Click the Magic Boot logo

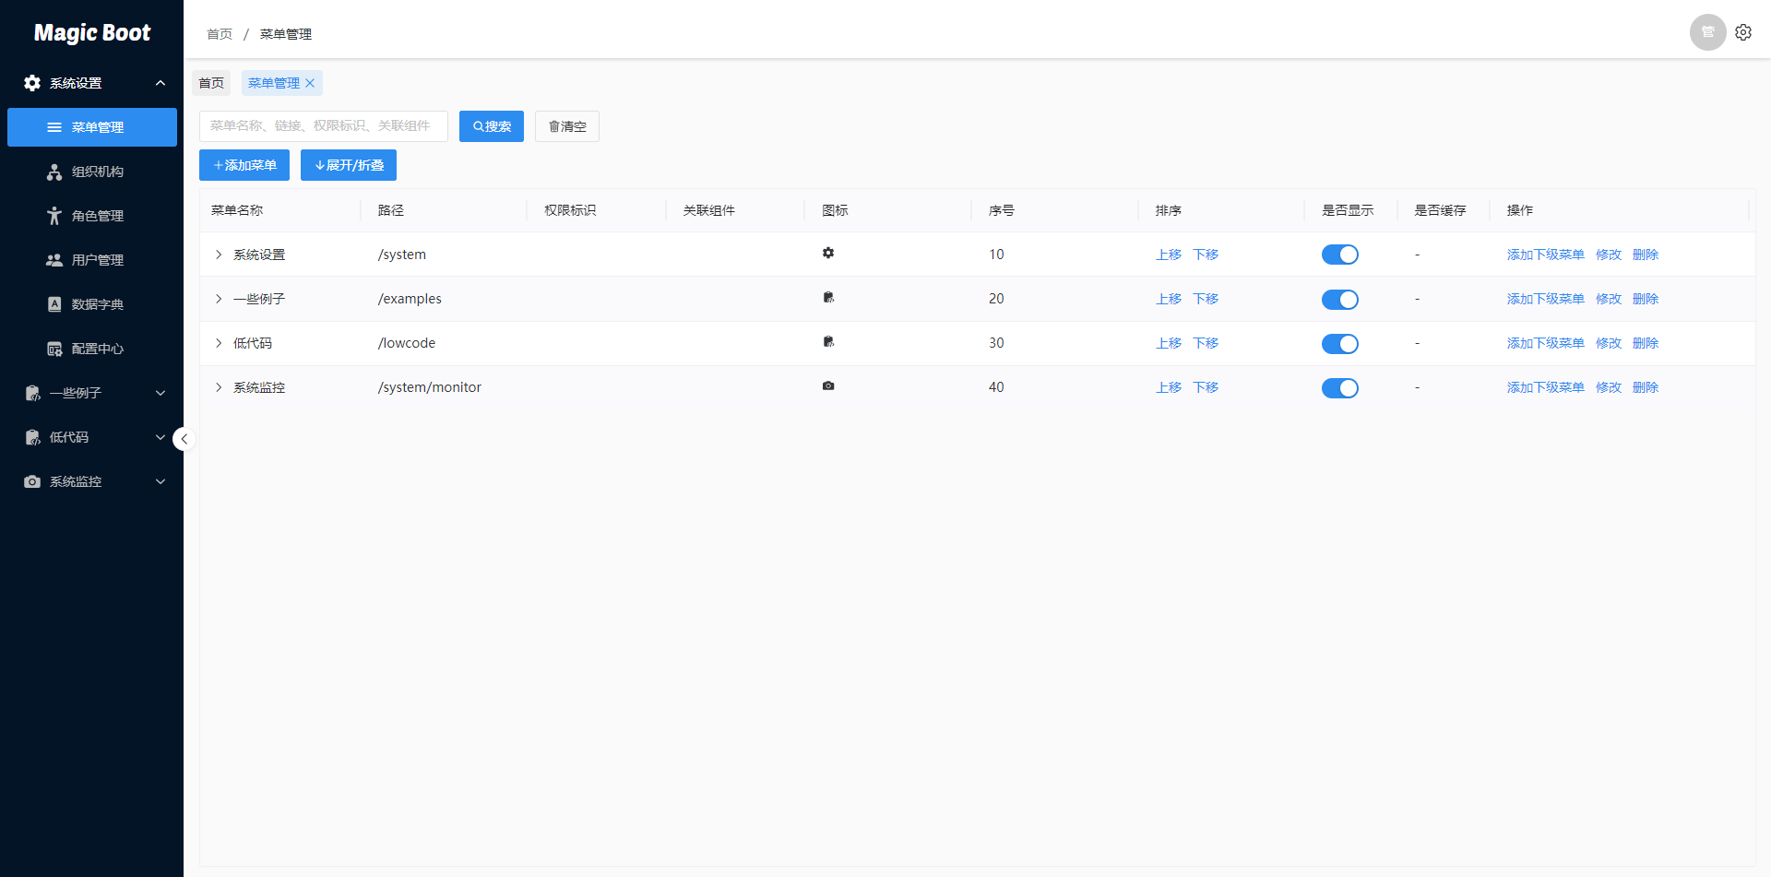point(92,33)
